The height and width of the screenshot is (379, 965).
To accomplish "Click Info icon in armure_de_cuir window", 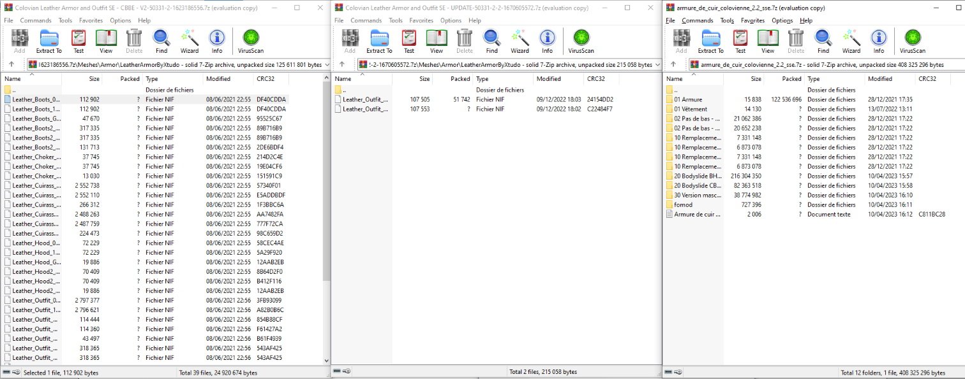I will pos(879,41).
